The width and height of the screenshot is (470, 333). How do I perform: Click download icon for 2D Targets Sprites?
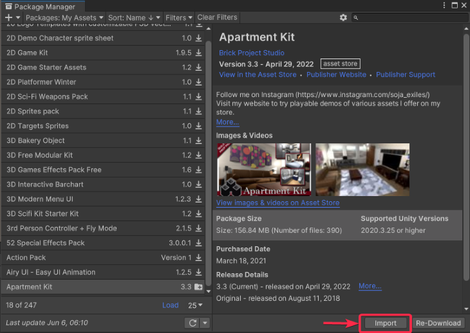[198, 126]
